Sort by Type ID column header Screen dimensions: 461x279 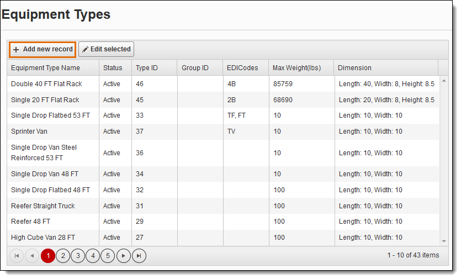point(147,68)
